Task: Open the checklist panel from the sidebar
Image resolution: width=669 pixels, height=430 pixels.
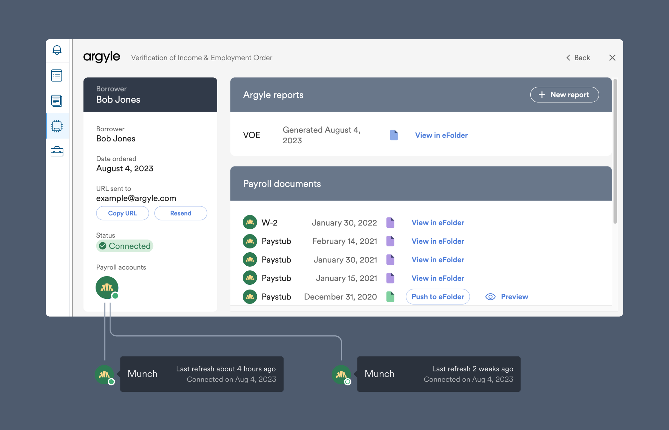Action: point(57,75)
